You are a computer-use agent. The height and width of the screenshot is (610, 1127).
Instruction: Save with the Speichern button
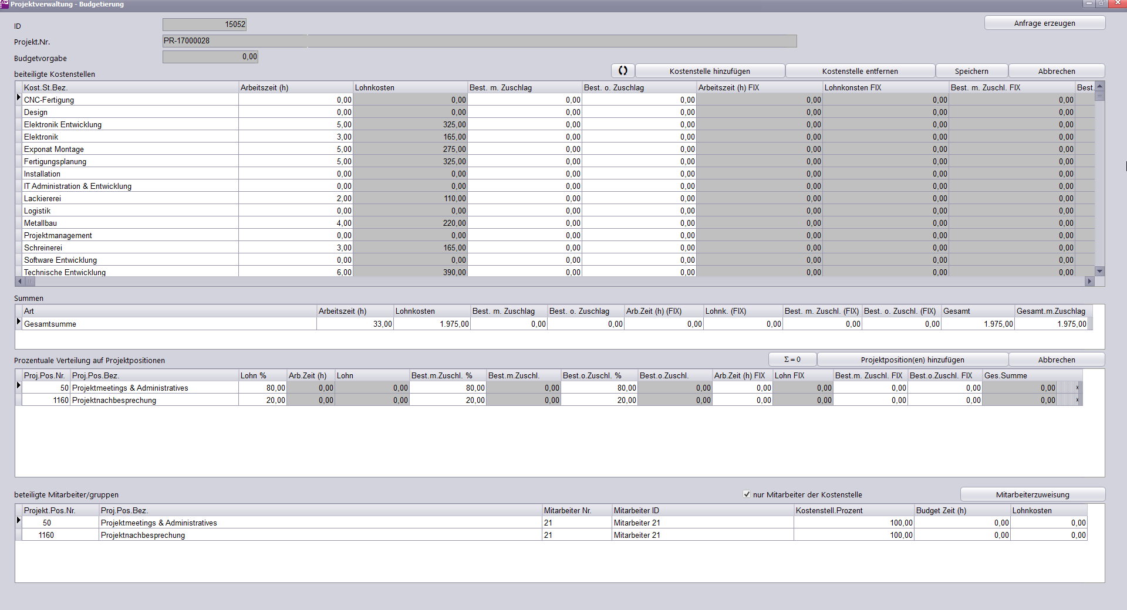click(971, 71)
